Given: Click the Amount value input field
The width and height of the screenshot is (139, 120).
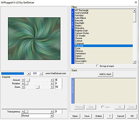Looking at the screenshot, I should 59,80.
